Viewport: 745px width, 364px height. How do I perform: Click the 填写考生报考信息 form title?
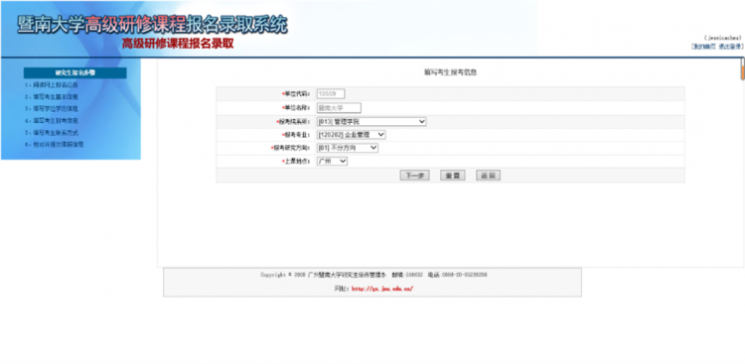click(450, 72)
